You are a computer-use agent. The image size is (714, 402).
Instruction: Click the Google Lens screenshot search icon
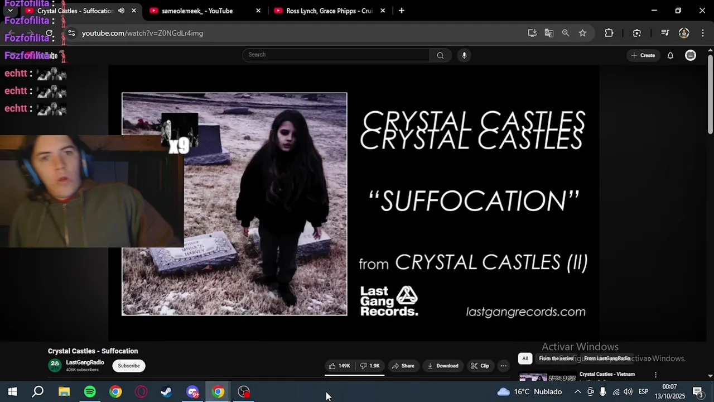click(x=637, y=33)
